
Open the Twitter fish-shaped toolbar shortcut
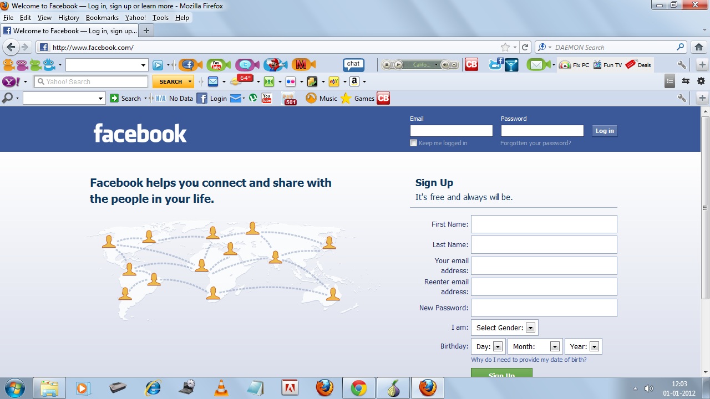tap(247, 65)
